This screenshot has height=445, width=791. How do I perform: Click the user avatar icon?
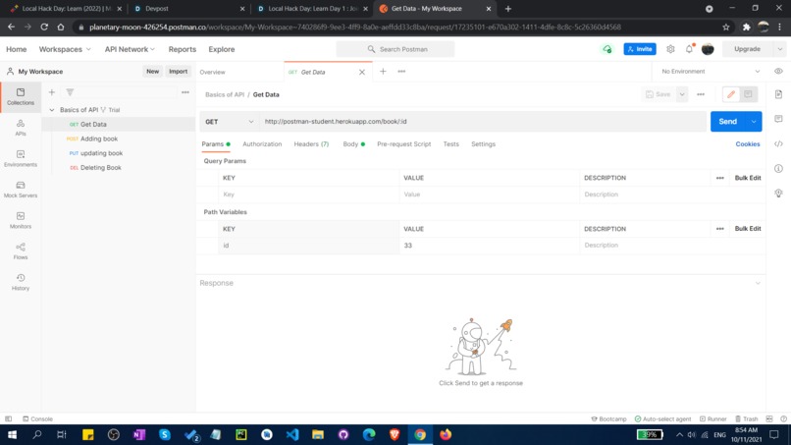(708, 49)
